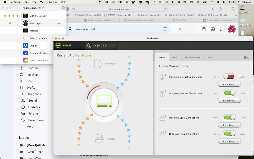Click the Search in mail field
This screenshot has width=254, height=159.
(x=115, y=29)
